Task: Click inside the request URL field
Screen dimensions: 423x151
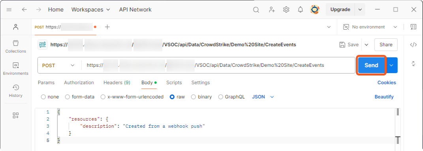Action: pos(218,65)
